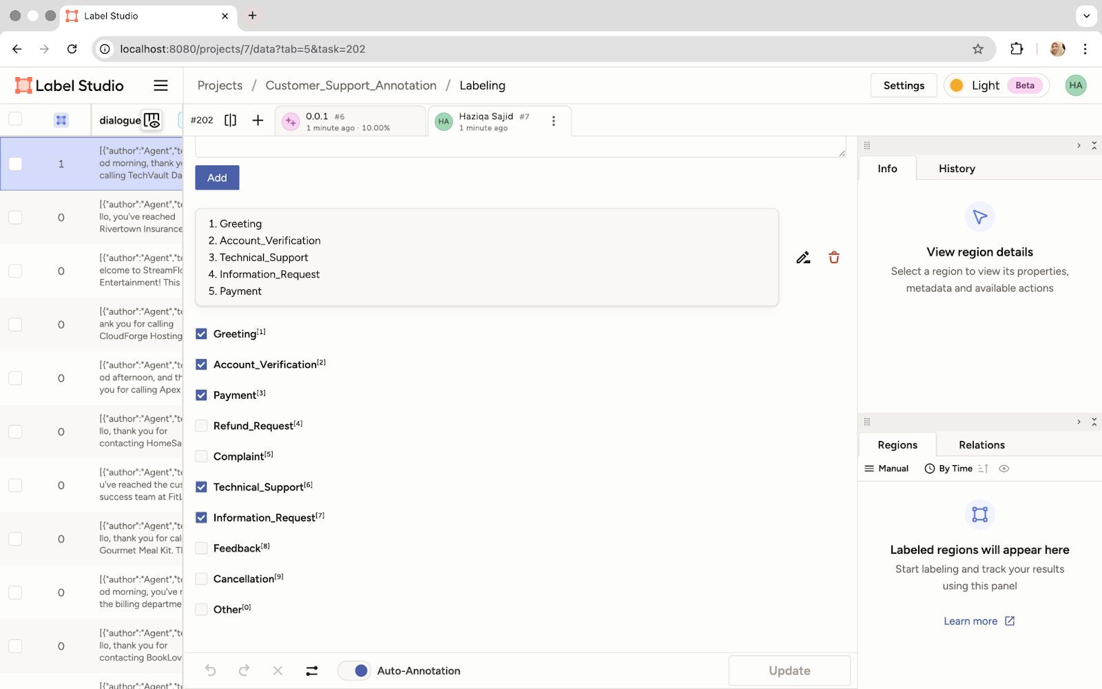Collapse the Info panel using its chevron

[x=1079, y=145]
